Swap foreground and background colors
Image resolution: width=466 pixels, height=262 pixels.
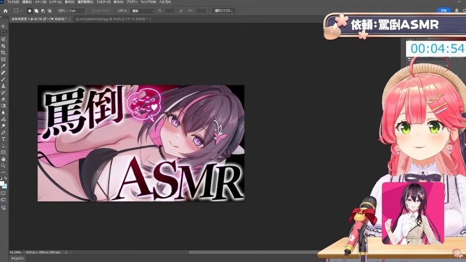[x=6, y=178]
